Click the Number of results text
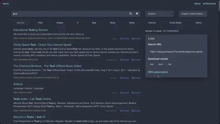220x124 pixels. [162, 31]
